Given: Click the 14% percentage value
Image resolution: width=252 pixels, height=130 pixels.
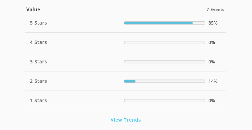Looking at the screenshot, I should point(213,81).
